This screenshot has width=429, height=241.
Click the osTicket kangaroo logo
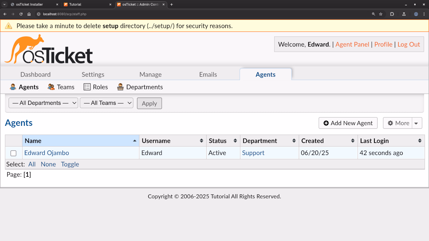[x=48, y=49]
